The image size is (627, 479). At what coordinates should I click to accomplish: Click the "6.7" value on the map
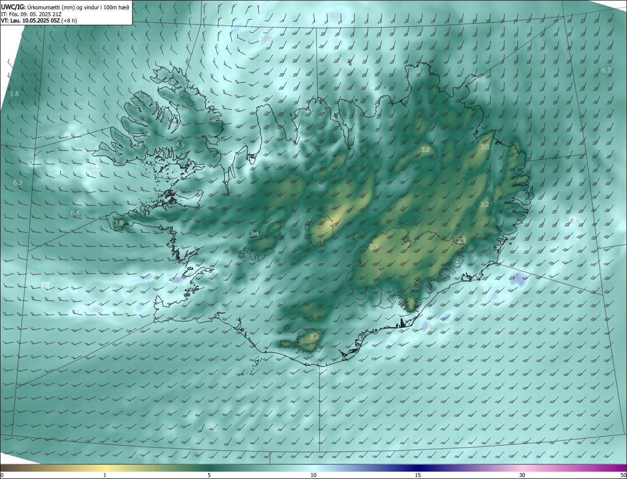[x=606, y=71]
